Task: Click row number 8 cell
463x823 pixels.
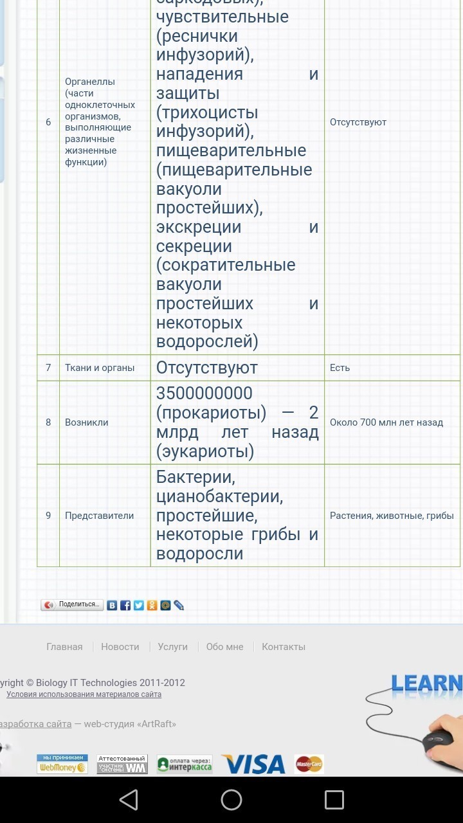Action: click(x=48, y=422)
